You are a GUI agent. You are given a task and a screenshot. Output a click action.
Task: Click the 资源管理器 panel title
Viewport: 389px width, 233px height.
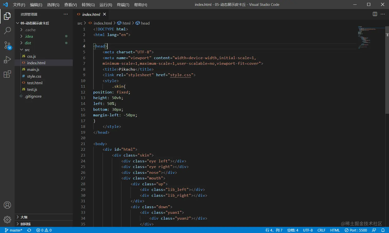(x=29, y=14)
